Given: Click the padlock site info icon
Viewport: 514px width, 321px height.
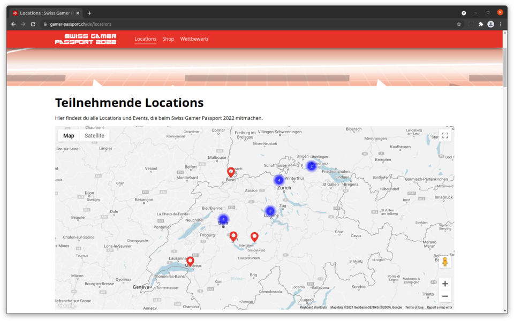Looking at the screenshot, I should [x=45, y=24].
